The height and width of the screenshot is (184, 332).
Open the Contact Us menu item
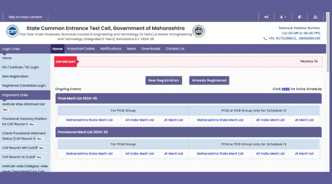tap(175, 49)
